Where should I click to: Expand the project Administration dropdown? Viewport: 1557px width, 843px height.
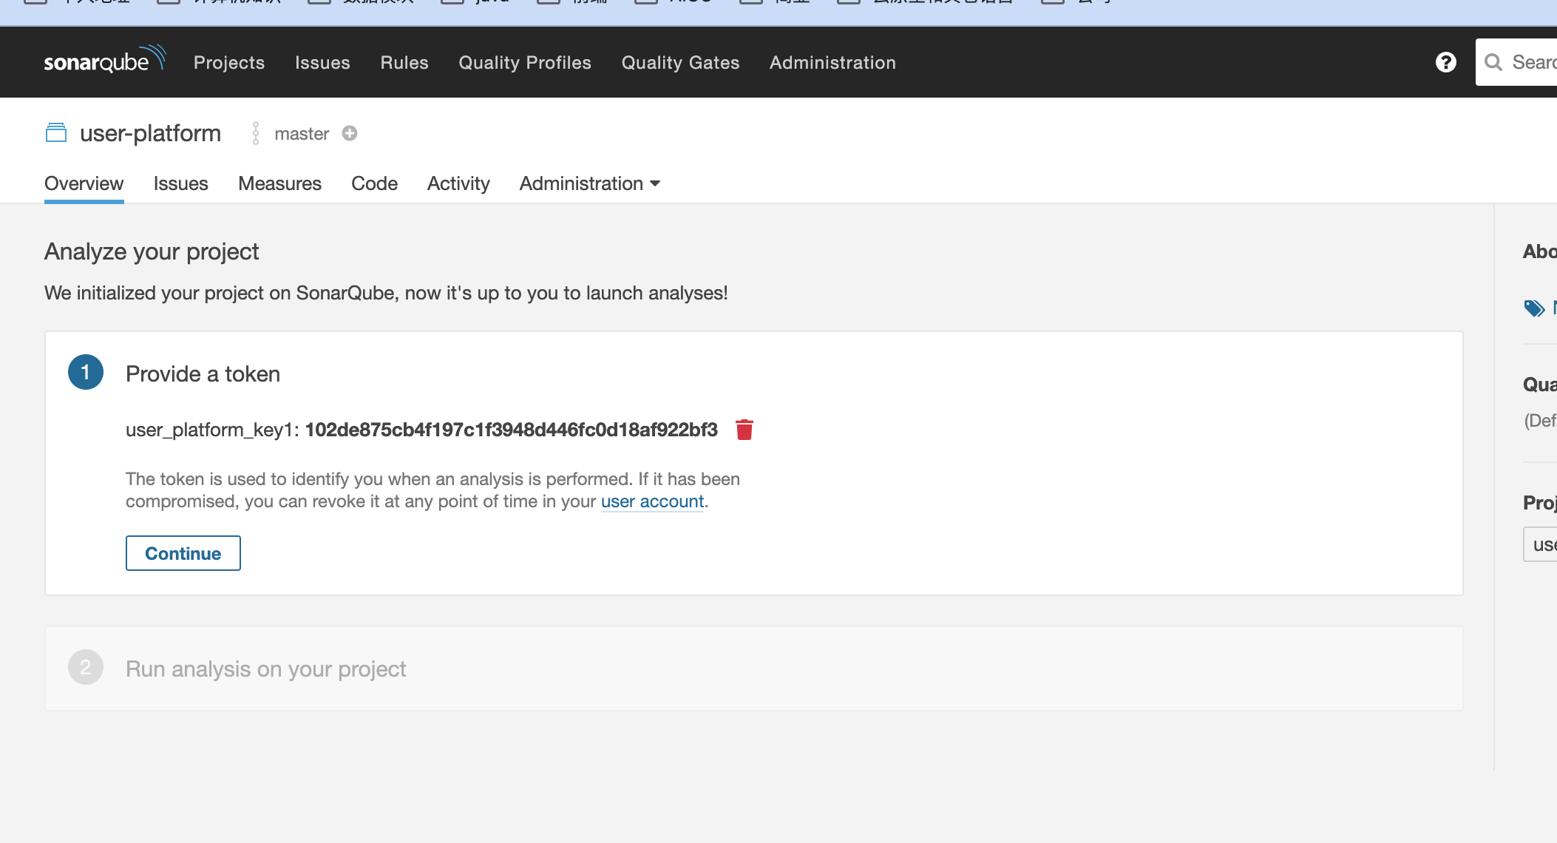(589, 183)
